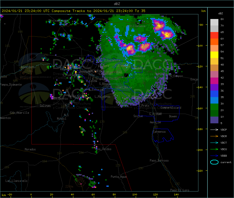Click the green VBCU arrow legend icon
Screen dimensions: 234x198
[214, 149]
